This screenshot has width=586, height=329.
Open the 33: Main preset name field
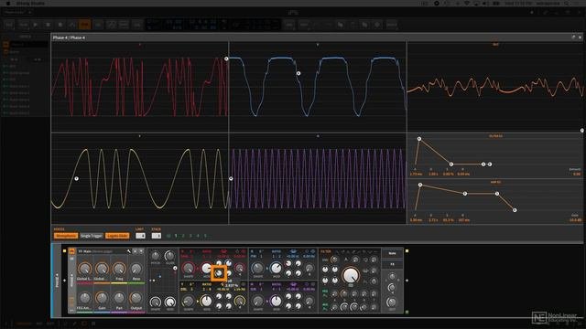tap(102, 251)
